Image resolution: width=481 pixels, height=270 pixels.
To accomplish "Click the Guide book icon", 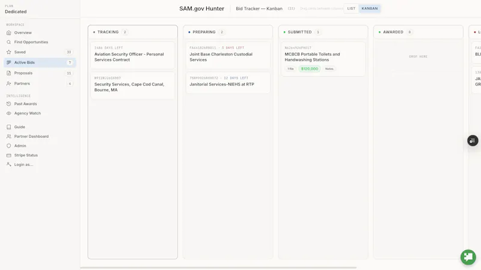I will pos(8,127).
